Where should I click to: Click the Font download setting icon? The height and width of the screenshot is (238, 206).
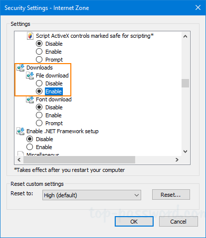[30, 99]
